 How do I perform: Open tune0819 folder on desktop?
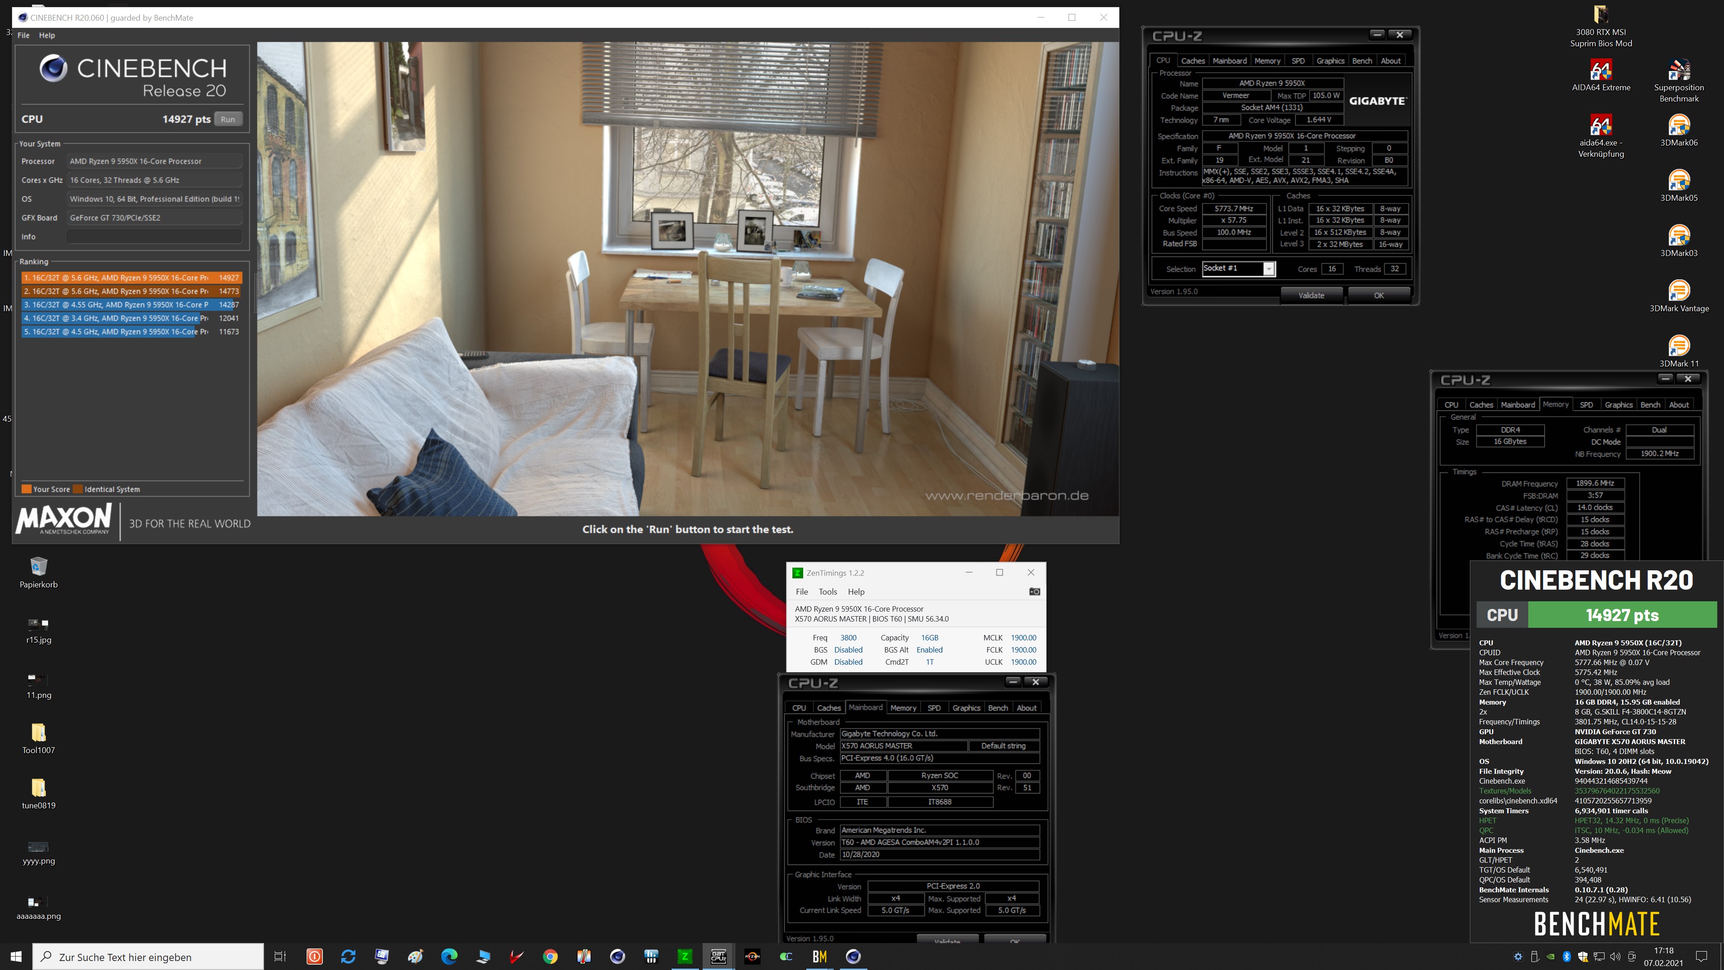(39, 793)
